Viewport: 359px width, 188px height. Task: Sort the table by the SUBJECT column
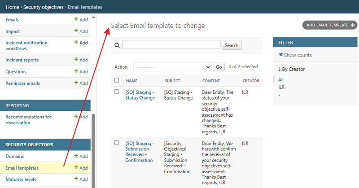tap(172, 81)
